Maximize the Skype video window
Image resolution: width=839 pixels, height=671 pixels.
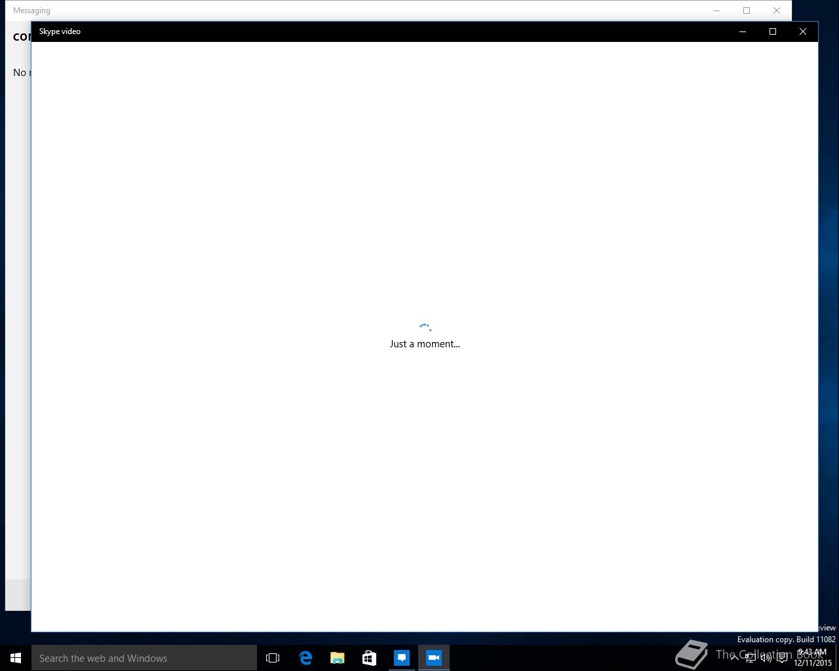pyautogui.click(x=773, y=31)
